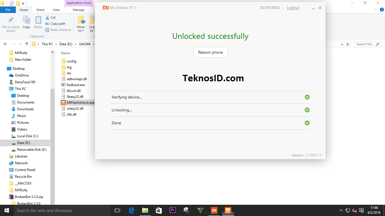Click the large Copy button in the Clipboard group
Viewport: 385px width, 216px height.
[x=26, y=22]
